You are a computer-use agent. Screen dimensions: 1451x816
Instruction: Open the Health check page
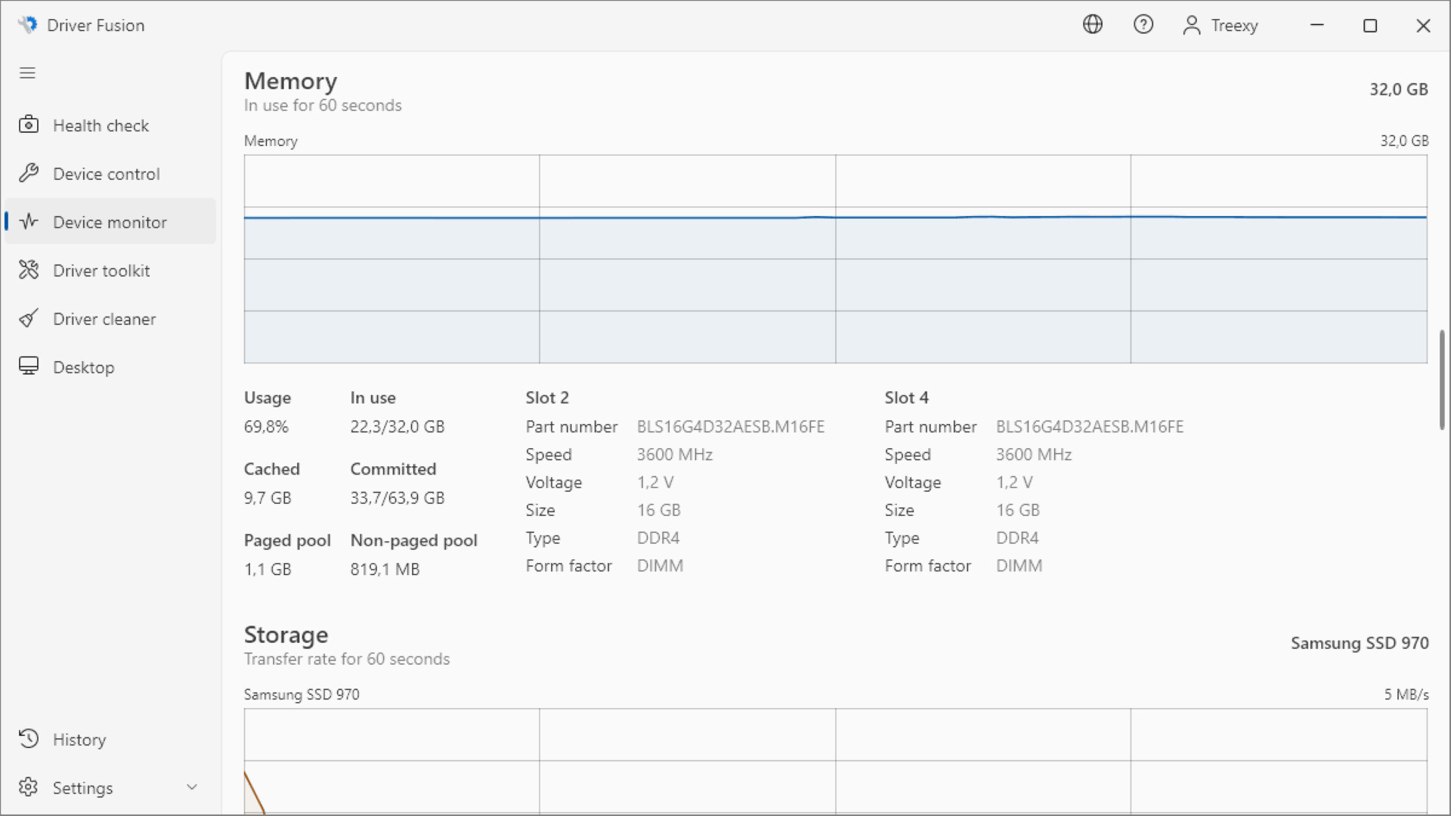click(101, 125)
